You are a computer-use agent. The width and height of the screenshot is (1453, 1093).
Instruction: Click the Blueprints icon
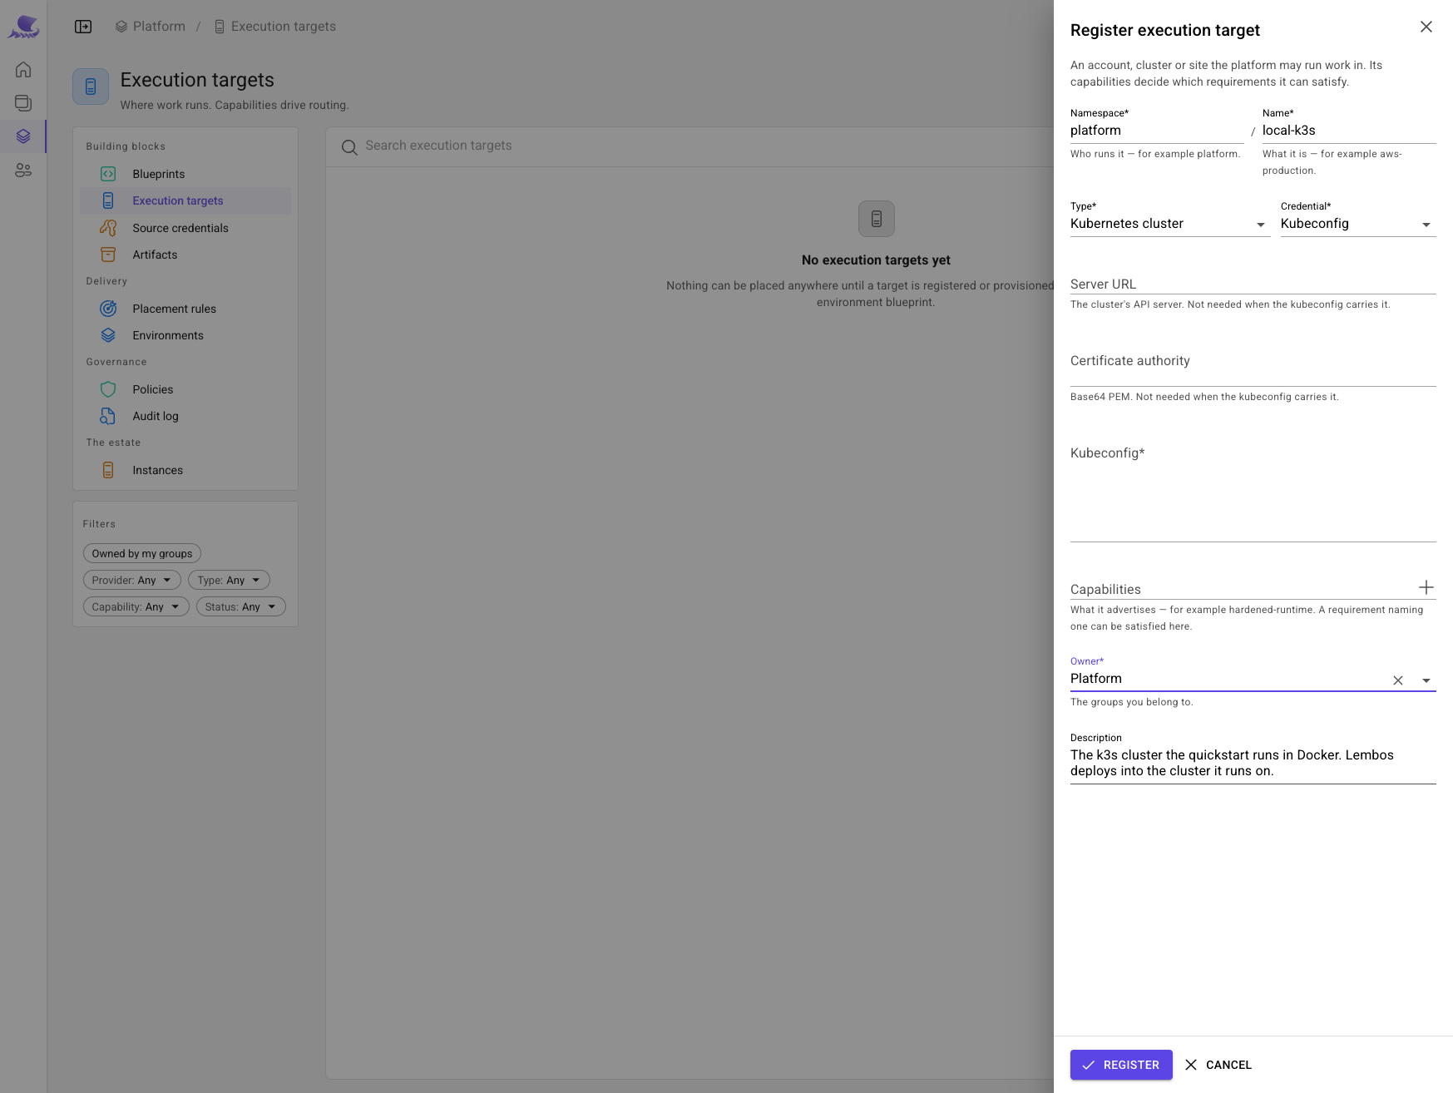108,174
